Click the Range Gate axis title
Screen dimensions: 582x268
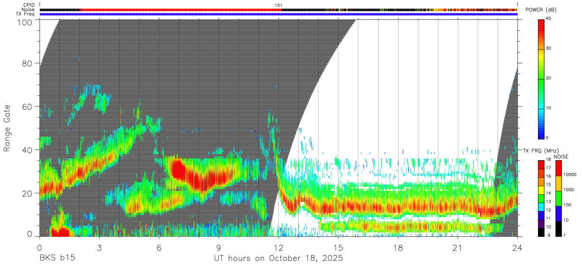(7, 128)
